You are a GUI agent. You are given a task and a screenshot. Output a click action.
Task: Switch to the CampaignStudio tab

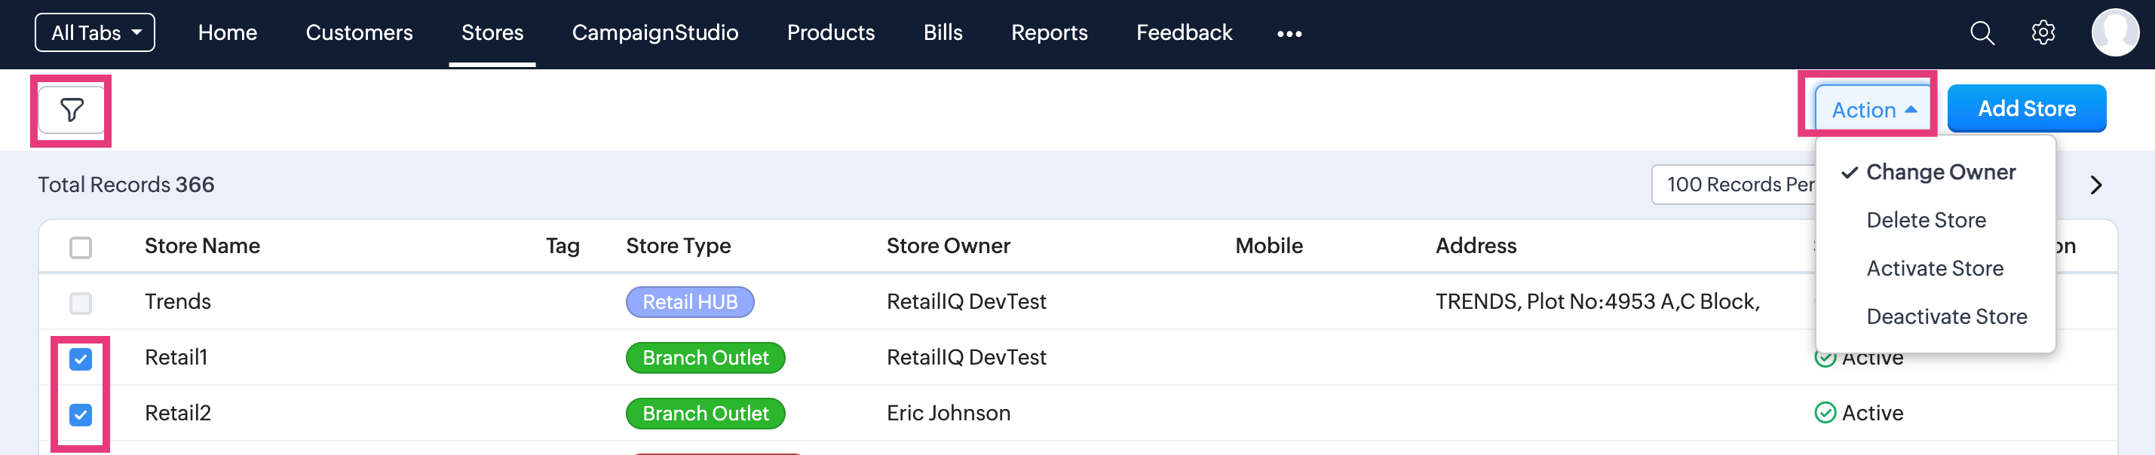click(x=655, y=32)
